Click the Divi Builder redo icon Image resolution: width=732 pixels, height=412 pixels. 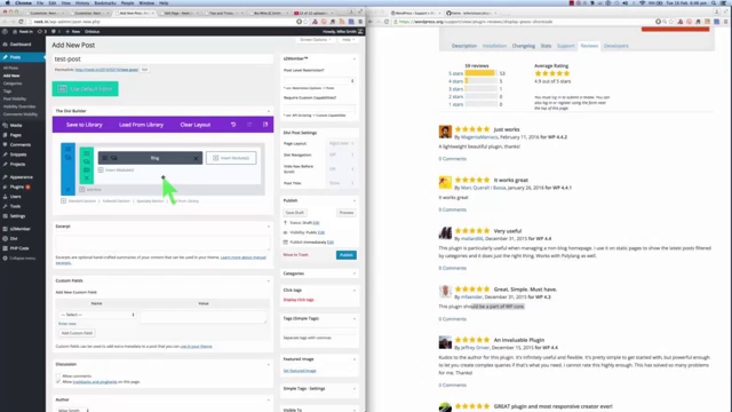pyautogui.click(x=249, y=125)
